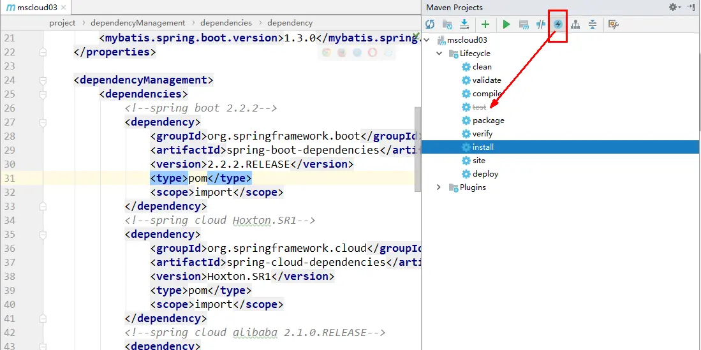
Task: Select the package lifecycle goal
Action: coord(488,120)
